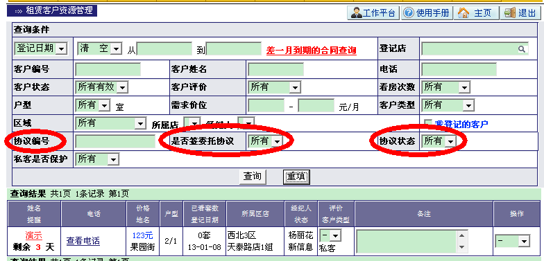Open 差一月到期的合同查询 link
The height and width of the screenshot is (261, 544).
(x=311, y=51)
